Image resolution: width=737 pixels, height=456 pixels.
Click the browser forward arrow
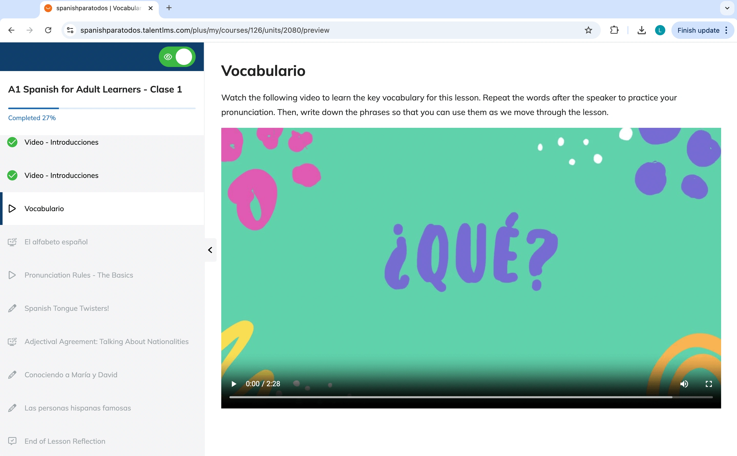30,30
